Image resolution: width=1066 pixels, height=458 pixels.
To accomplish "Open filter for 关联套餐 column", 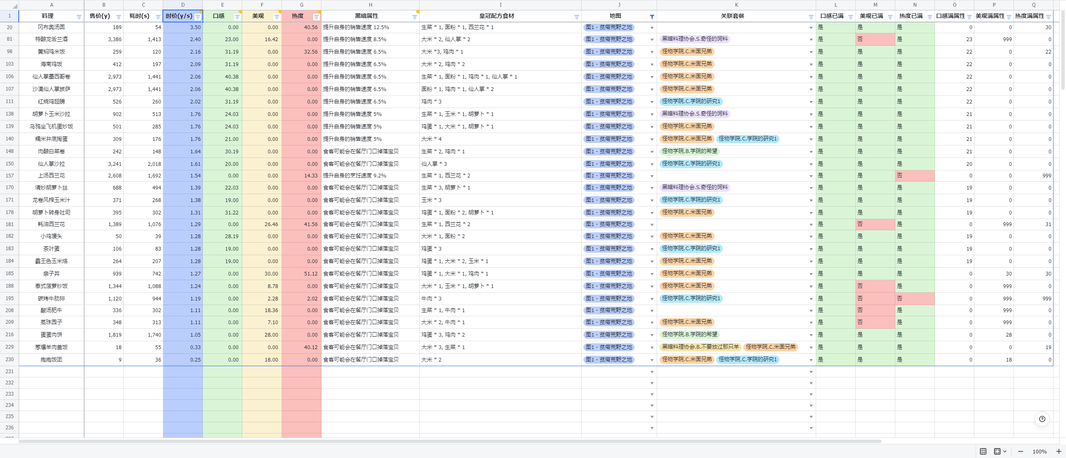I will coord(811,17).
